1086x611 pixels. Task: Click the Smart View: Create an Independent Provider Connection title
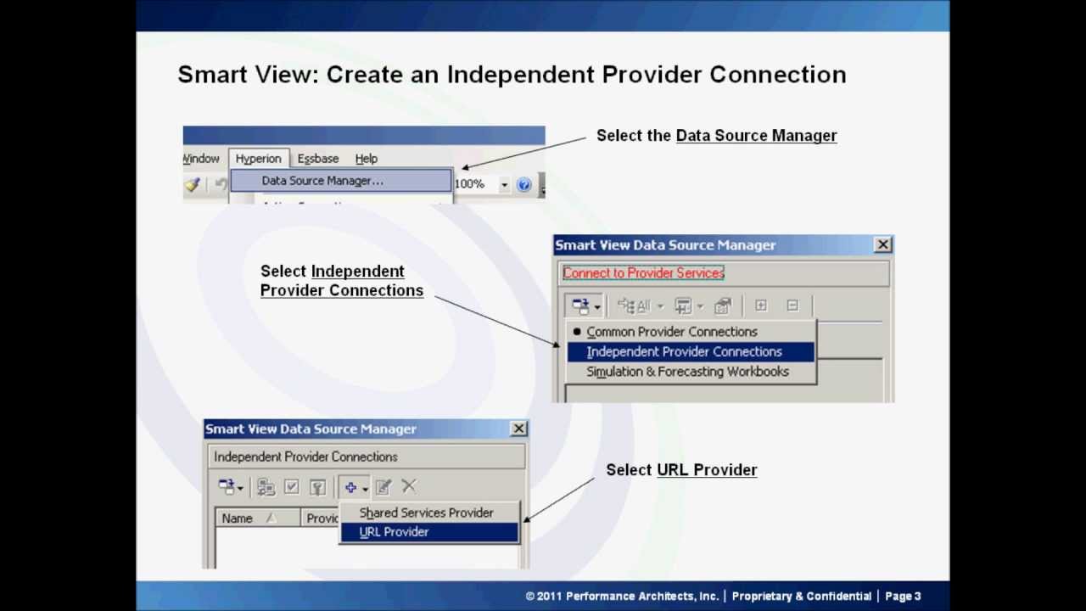[512, 75]
